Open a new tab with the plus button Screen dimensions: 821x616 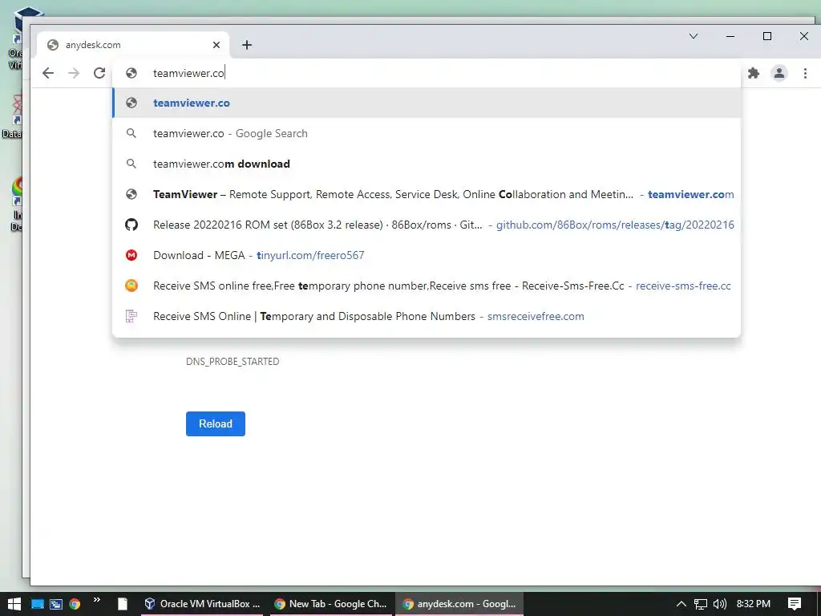247,45
